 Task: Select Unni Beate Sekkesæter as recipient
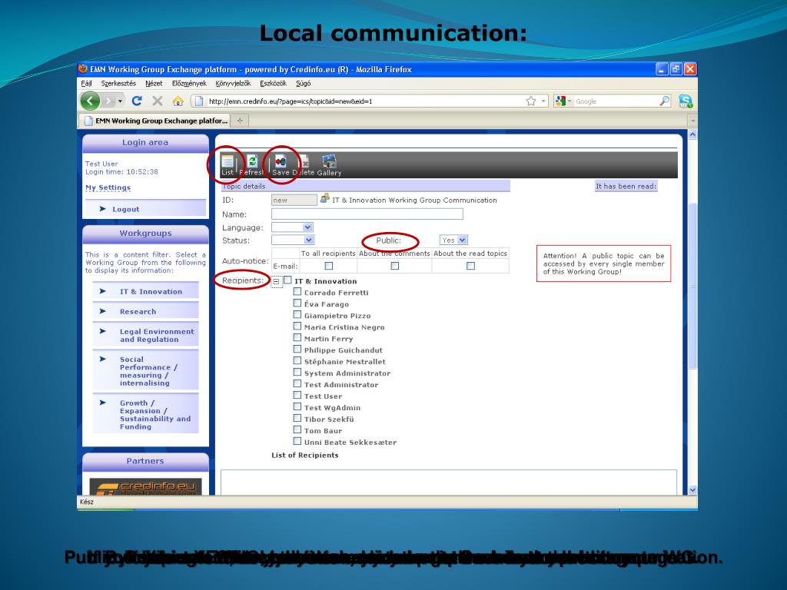[x=297, y=442]
